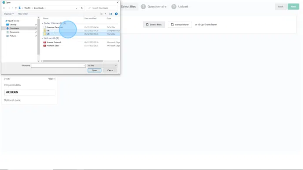Collapse the Earlier this month group
The width and height of the screenshot is (303, 170).
[x=42, y=23]
